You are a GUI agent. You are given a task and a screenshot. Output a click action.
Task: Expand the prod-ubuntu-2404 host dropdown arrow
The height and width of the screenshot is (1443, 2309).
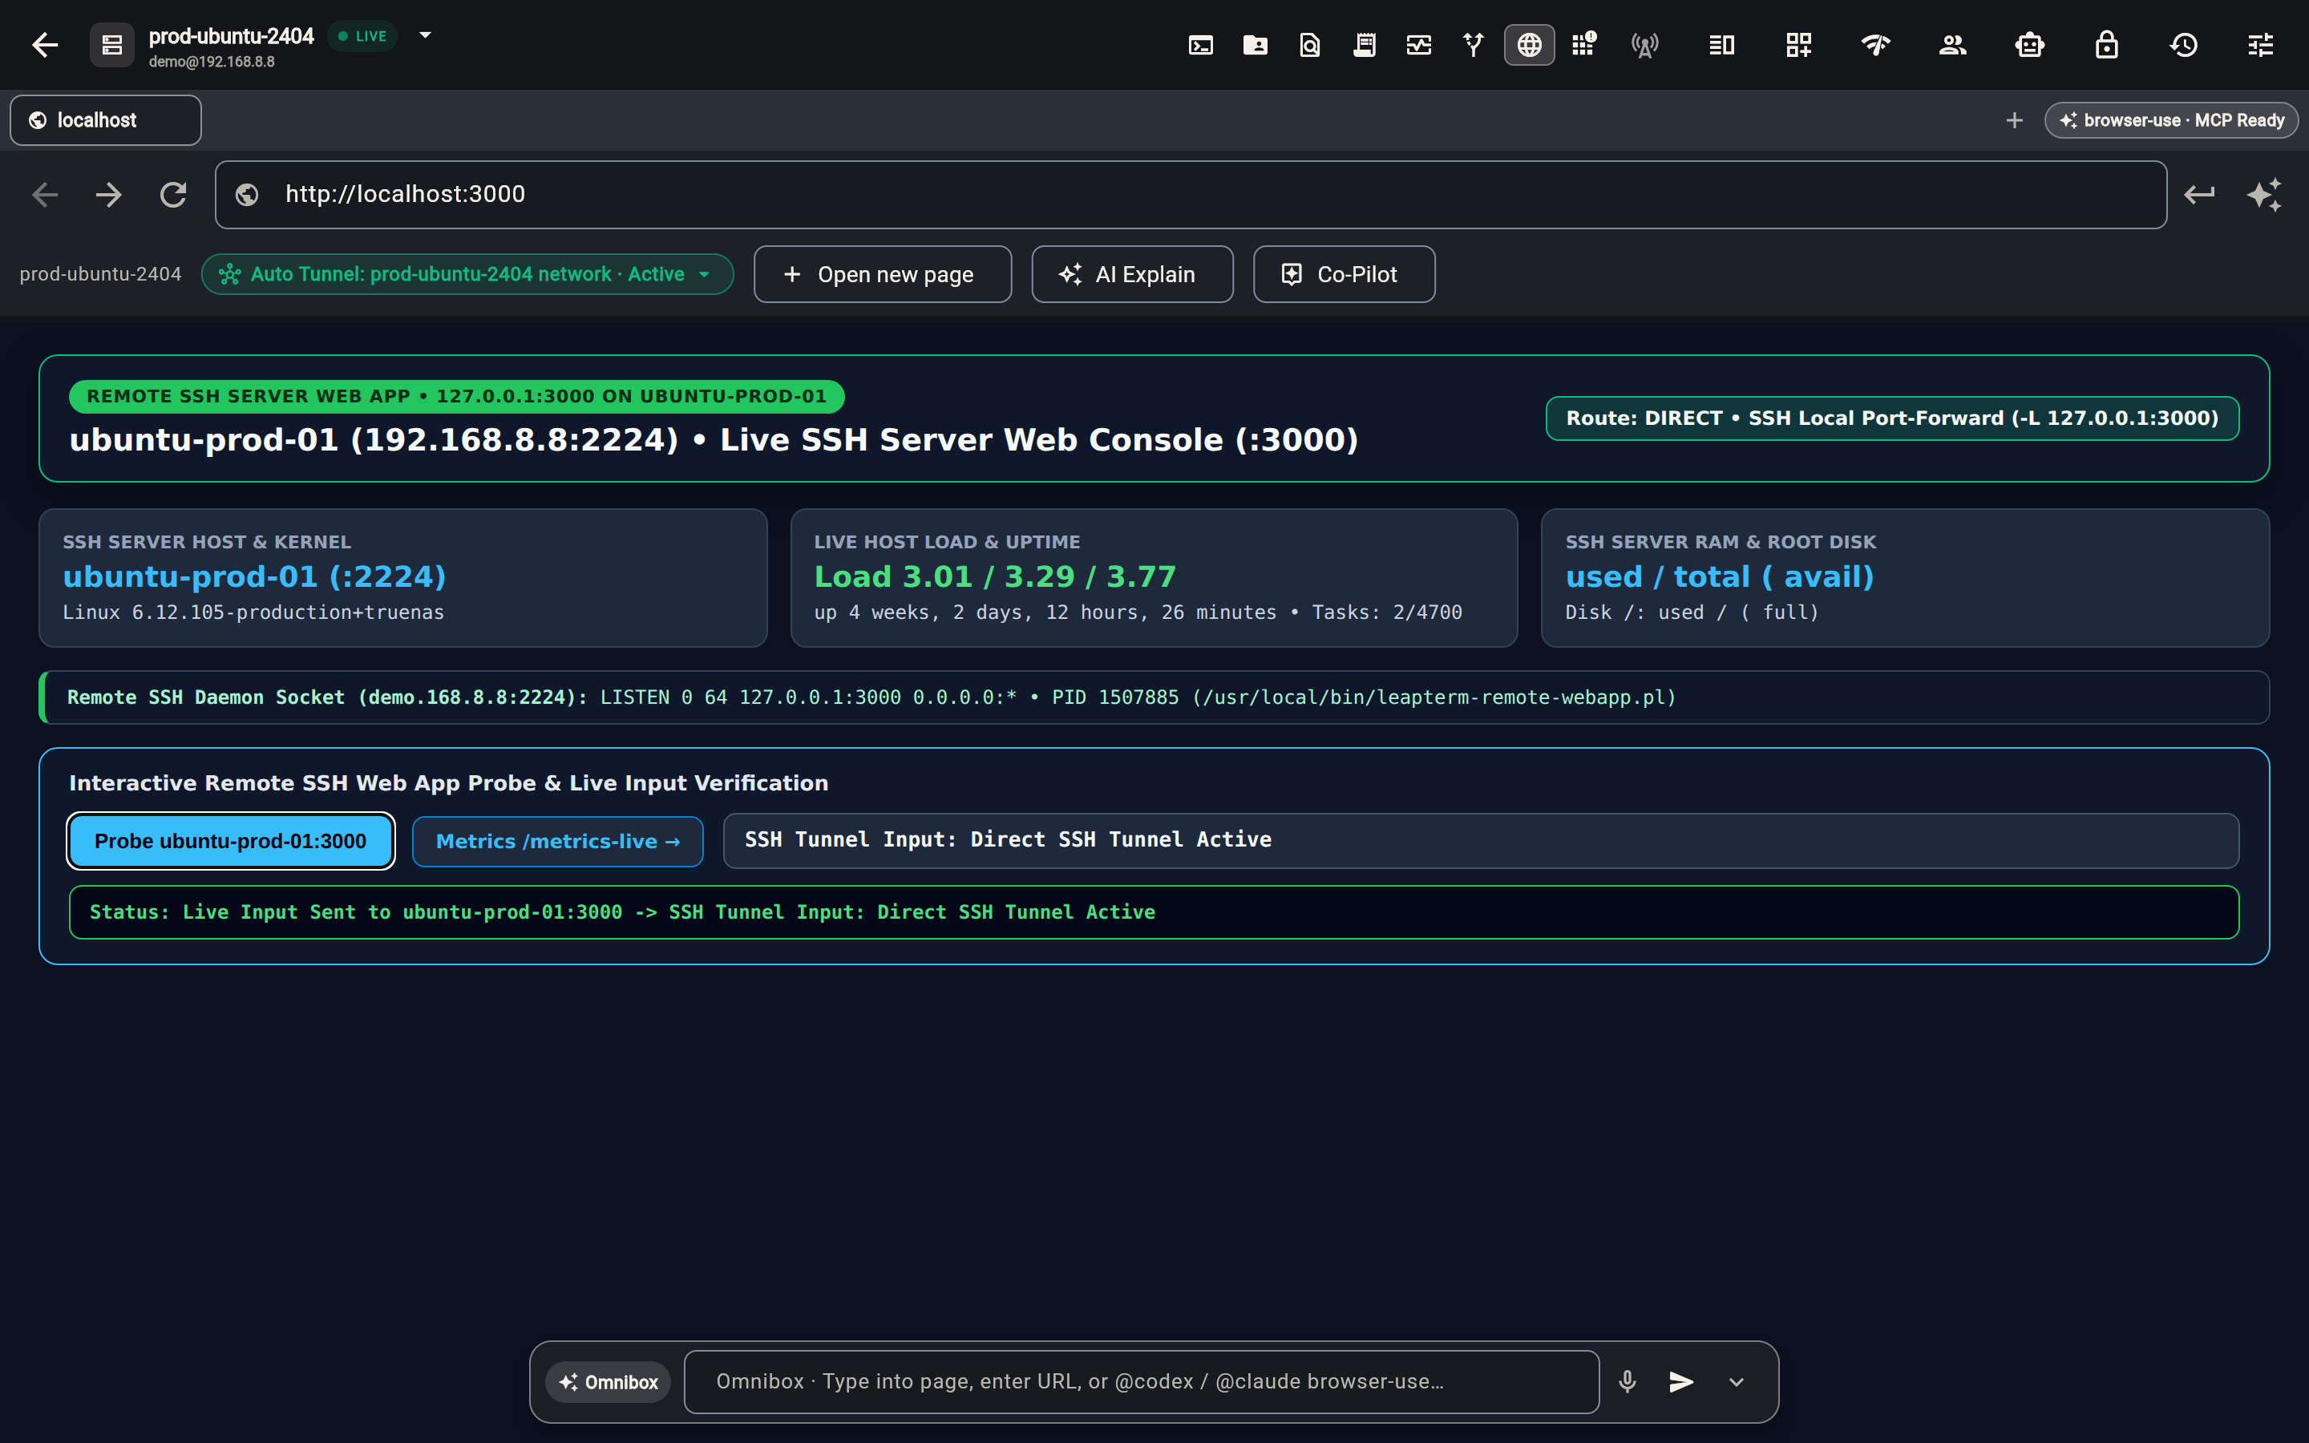coord(426,35)
